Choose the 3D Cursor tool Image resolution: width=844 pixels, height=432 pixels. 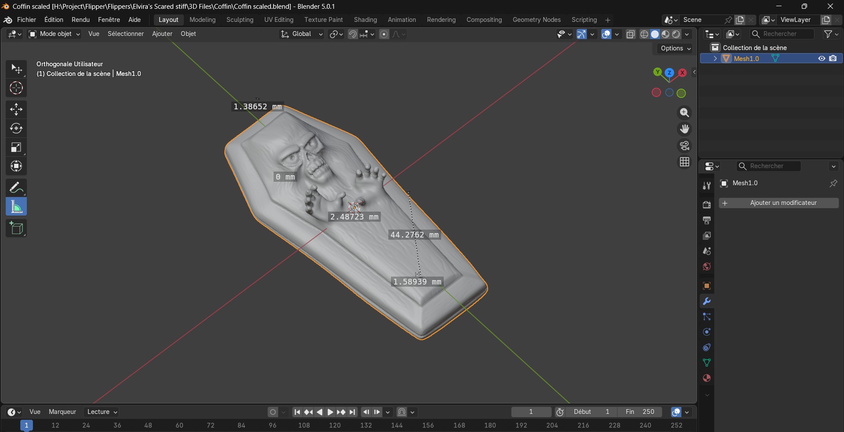pyautogui.click(x=16, y=88)
